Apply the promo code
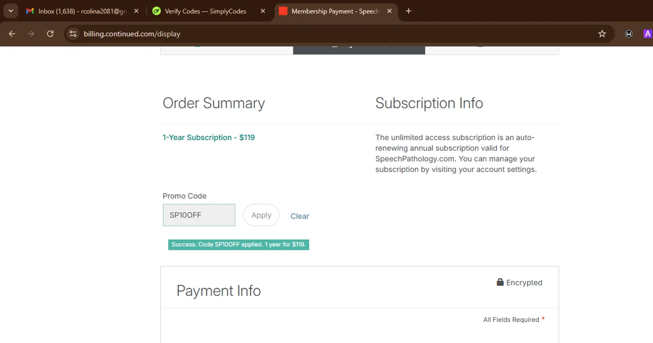Image resolution: width=653 pixels, height=343 pixels. point(261,215)
